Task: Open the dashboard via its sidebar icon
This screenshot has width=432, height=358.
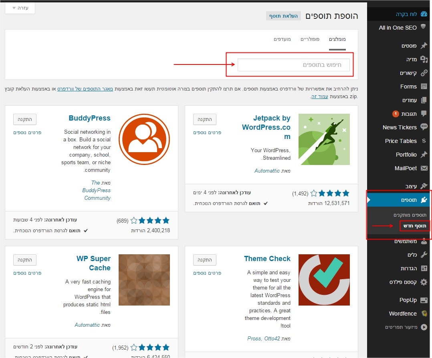Action: point(424,14)
